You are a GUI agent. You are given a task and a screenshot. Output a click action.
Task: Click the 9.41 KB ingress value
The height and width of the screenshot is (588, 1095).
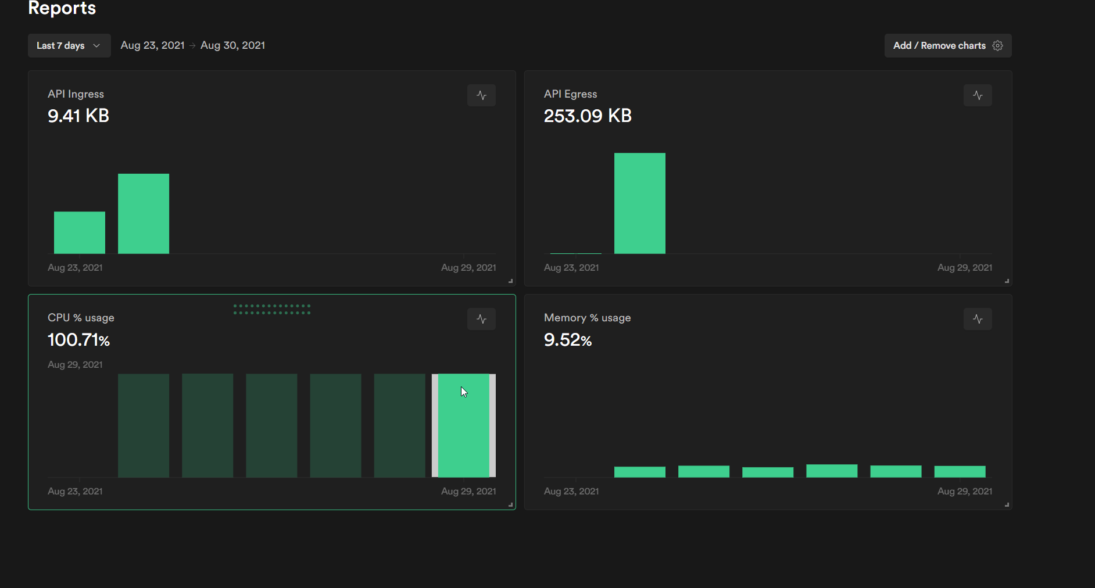(x=78, y=116)
